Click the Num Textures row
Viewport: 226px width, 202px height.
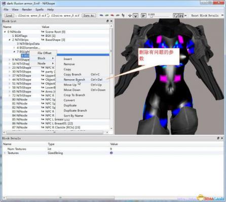pos(113,149)
